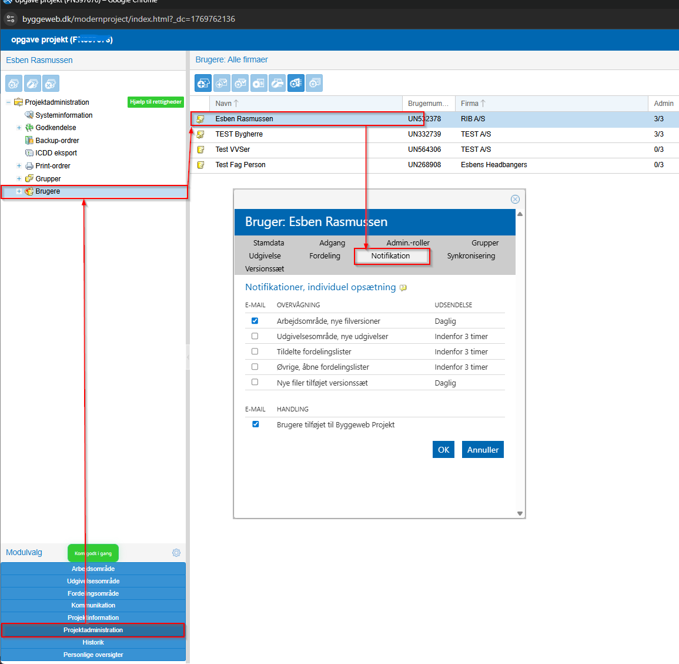
Task: Open the Arbejdsområde module
Action: pos(93,569)
